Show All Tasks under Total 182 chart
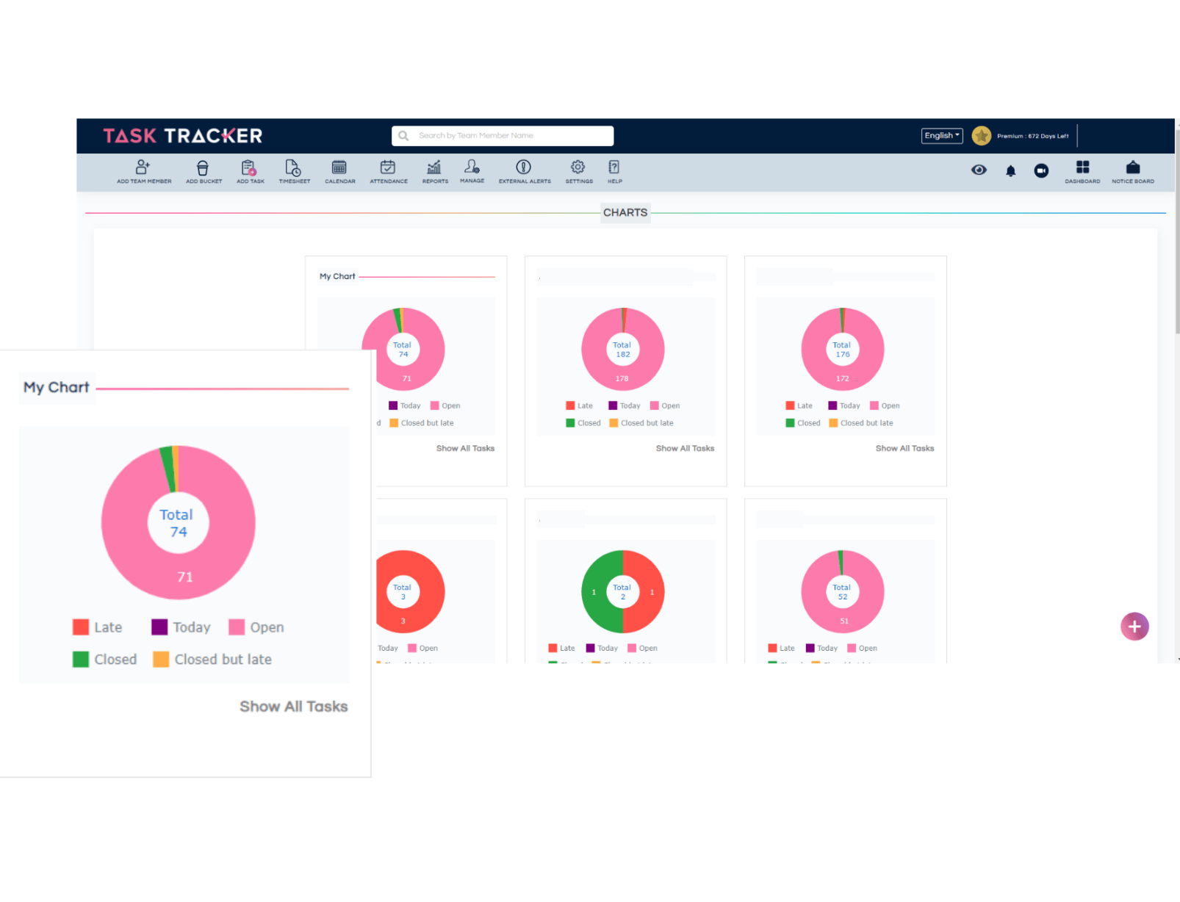Viewport: 1180px width, 902px height. [685, 448]
